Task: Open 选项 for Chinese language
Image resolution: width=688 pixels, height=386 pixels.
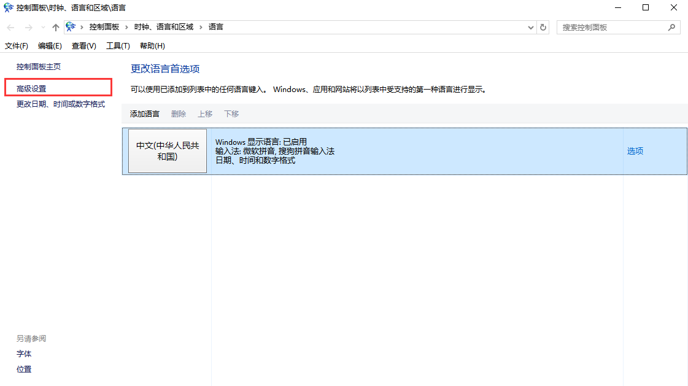Action: coord(635,151)
